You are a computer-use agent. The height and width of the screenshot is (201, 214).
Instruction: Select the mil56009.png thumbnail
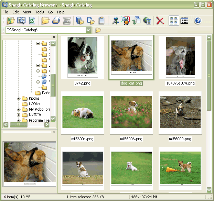(x=180, y=113)
